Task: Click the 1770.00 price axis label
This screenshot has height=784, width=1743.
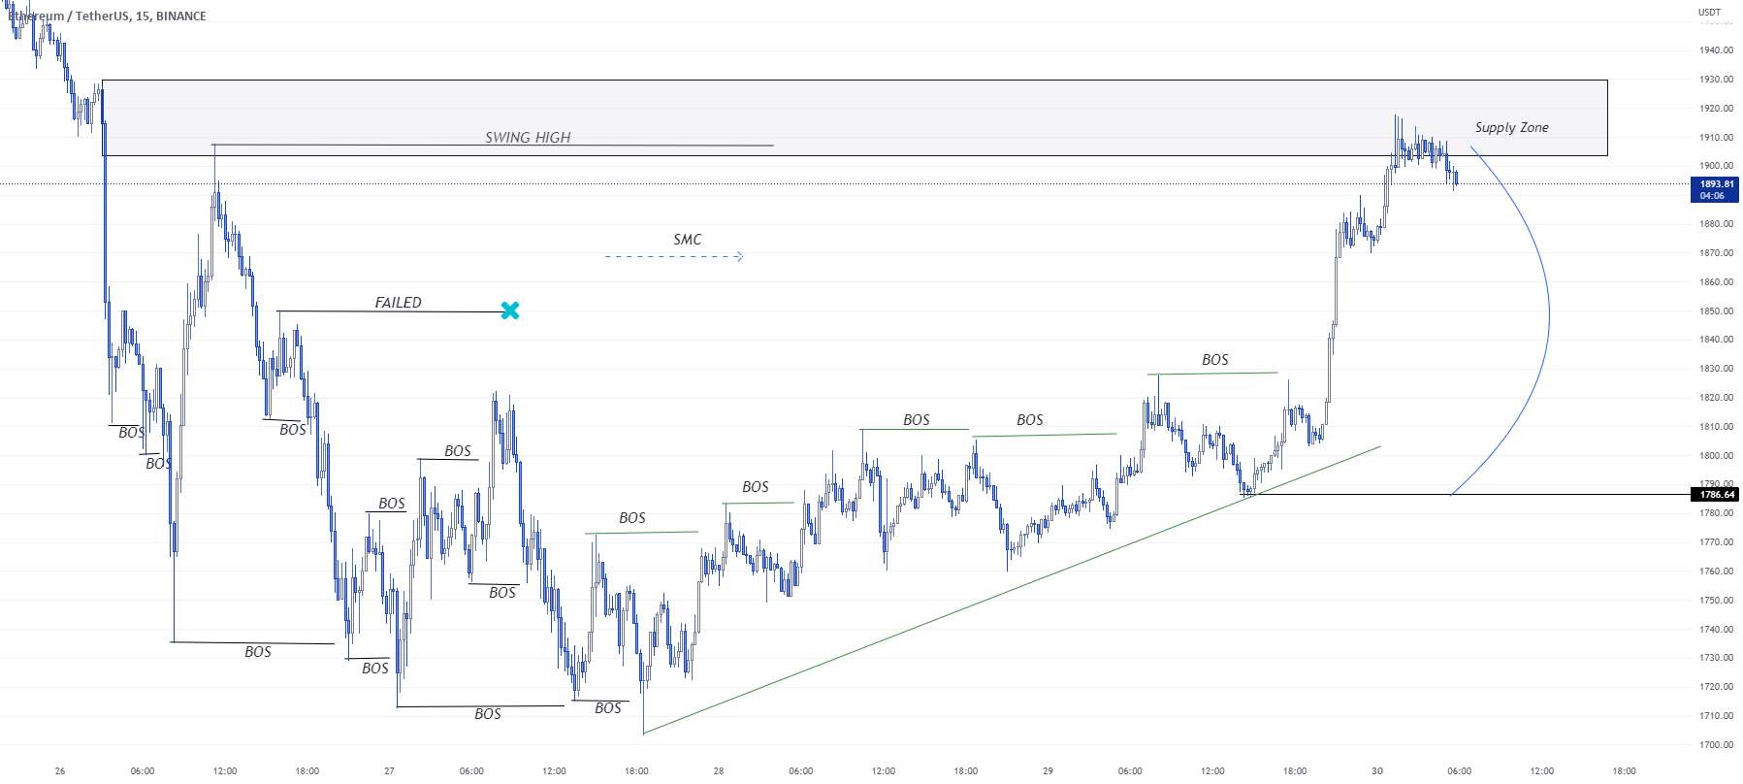Action: coord(1716,542)
